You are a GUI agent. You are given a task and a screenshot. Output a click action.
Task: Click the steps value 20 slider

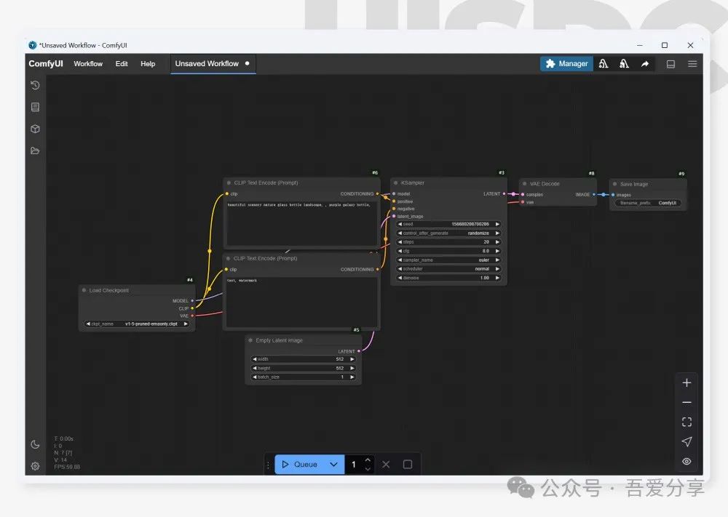click(x=448, y=241)
